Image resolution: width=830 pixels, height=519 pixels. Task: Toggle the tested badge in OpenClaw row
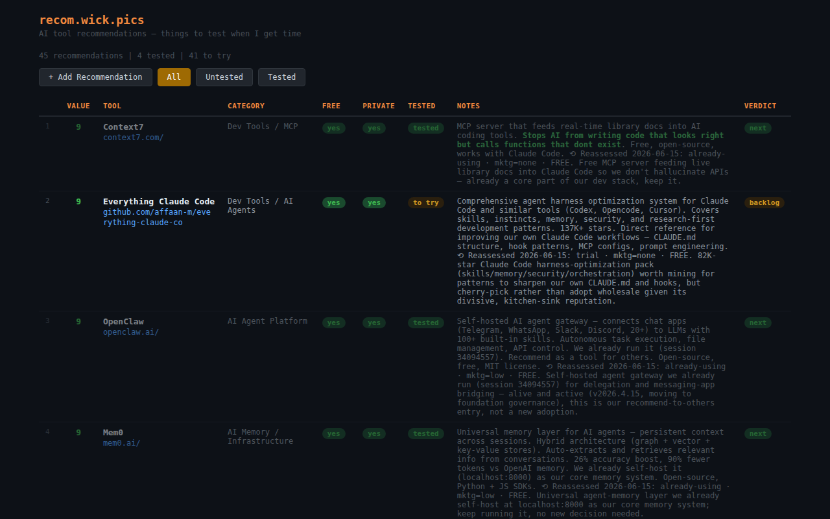[426, 323]
